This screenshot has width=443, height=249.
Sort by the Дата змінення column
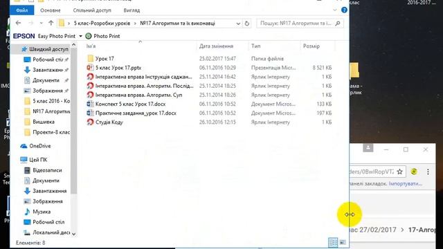216,46
